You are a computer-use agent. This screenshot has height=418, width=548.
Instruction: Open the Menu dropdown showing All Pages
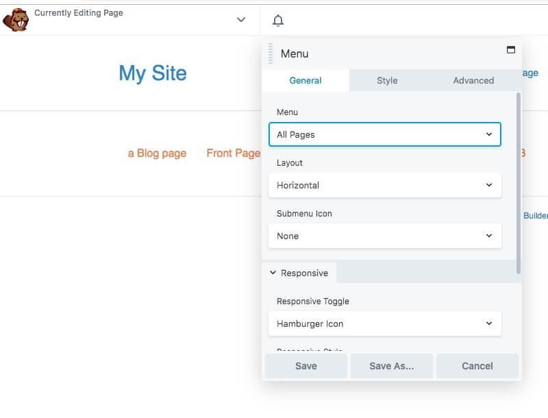pos(384,134)
